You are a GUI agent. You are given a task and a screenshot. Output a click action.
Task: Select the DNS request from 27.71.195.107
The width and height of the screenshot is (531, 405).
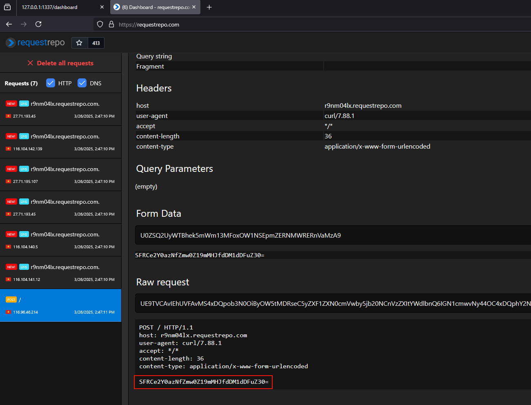[x=60, y=175]
